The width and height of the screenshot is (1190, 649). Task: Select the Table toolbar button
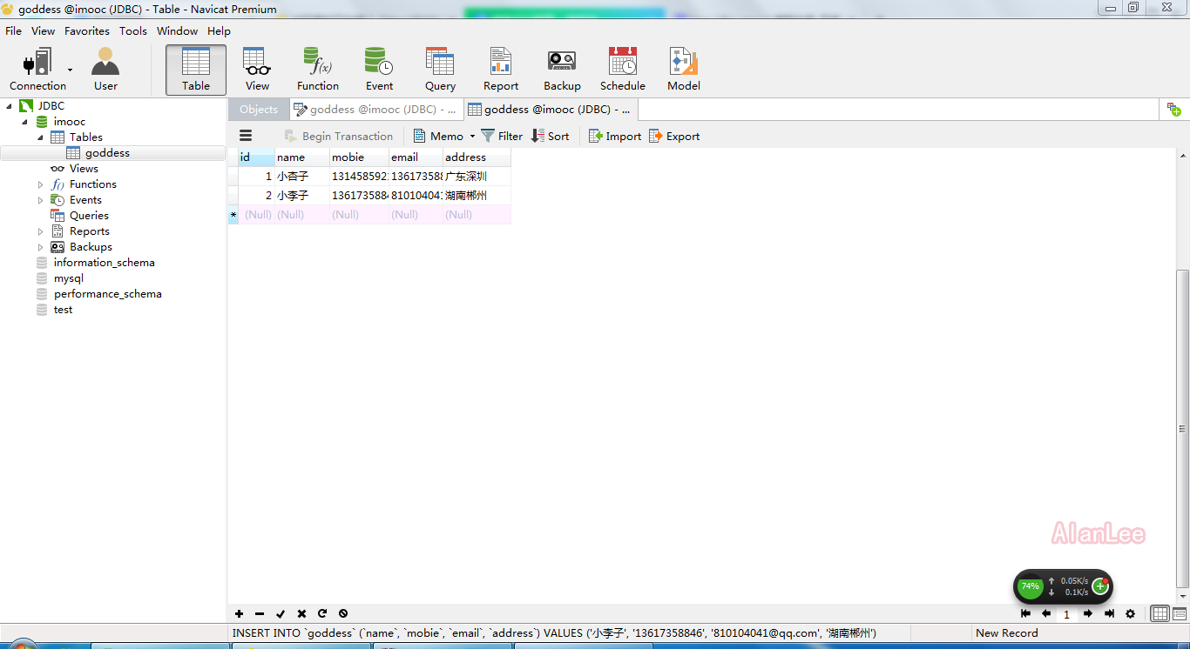(x=196, y=70)
